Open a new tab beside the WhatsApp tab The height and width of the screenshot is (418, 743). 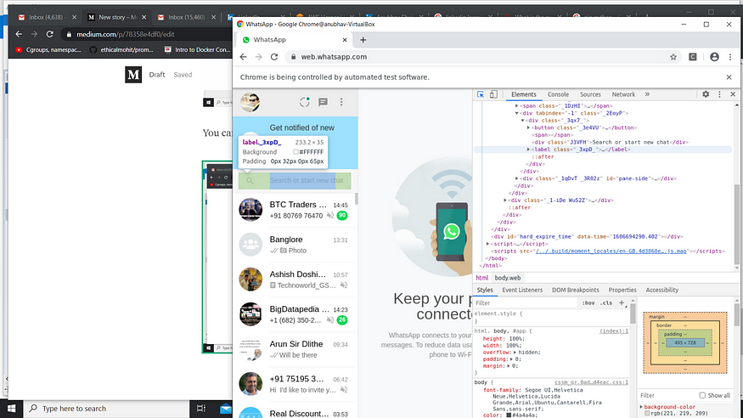point(363,40)
